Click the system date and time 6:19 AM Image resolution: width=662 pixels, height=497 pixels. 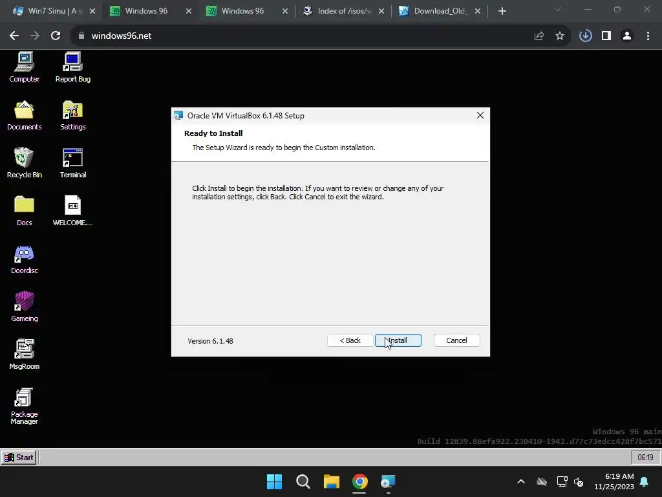click(614, 481)
